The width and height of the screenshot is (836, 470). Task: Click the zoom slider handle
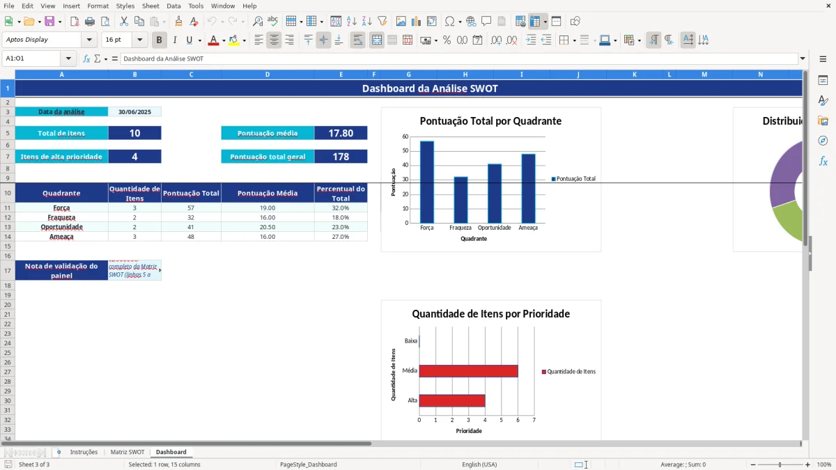[780, 464]
